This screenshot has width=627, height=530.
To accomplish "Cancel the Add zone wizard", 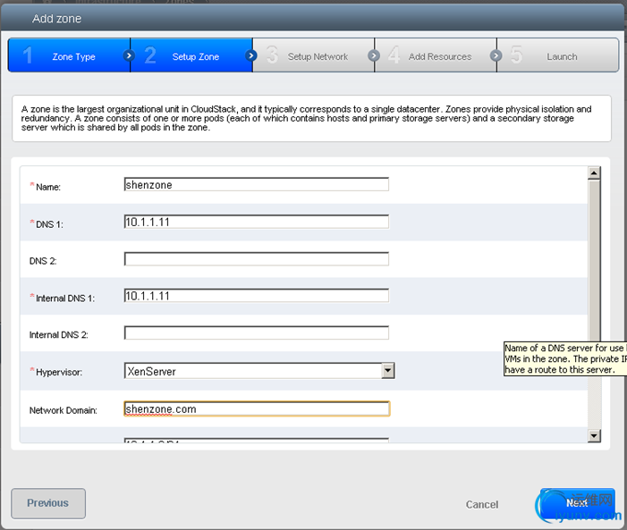I will (x=482, y=504).
